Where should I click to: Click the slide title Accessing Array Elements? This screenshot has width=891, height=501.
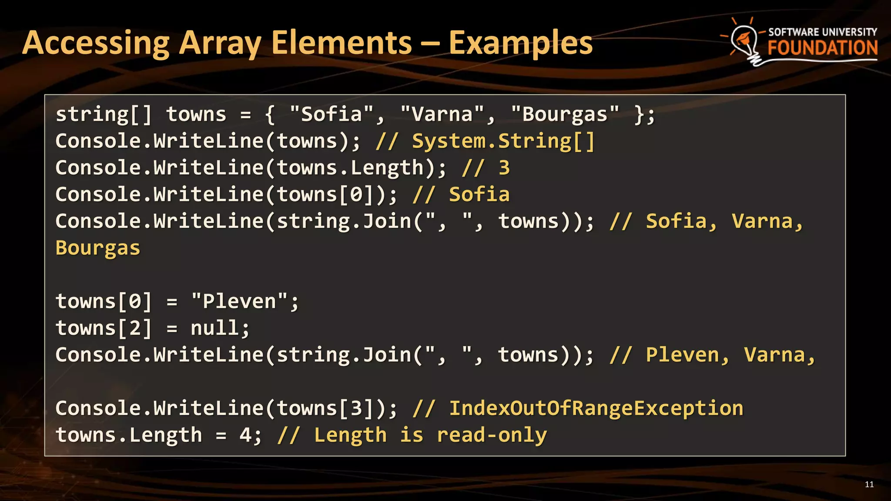307,43
